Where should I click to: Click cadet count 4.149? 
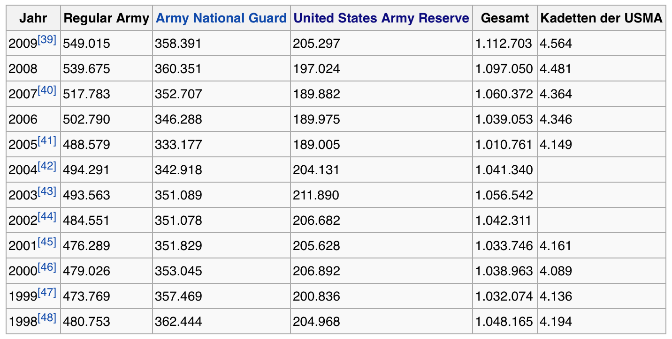(556, 145)
